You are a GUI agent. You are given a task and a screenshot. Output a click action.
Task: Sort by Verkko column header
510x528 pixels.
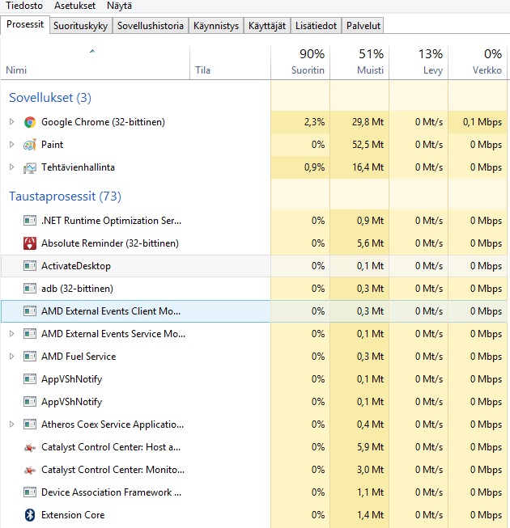click(x=478, y=63)
